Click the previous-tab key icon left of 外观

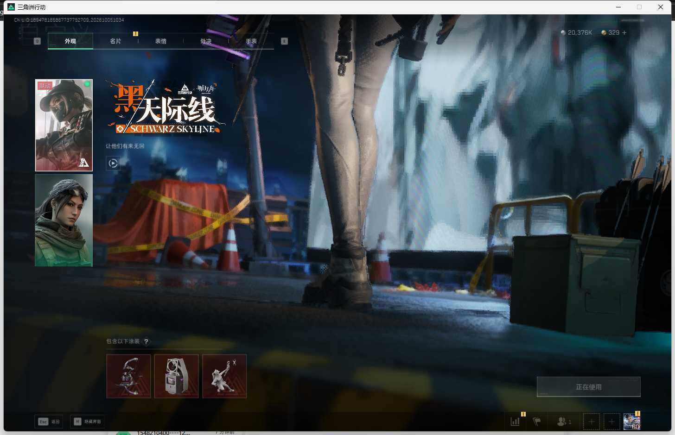coord(38,41)
